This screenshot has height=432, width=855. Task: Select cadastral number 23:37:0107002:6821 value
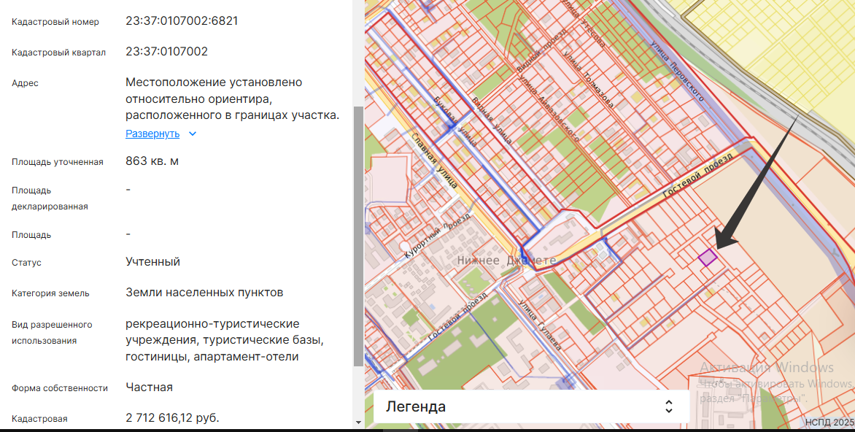tap(182, 21)
